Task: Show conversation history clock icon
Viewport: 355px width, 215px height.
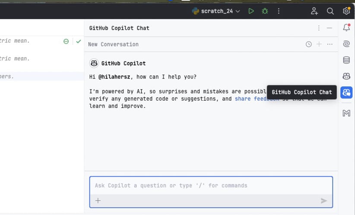Action: point(308,44)
